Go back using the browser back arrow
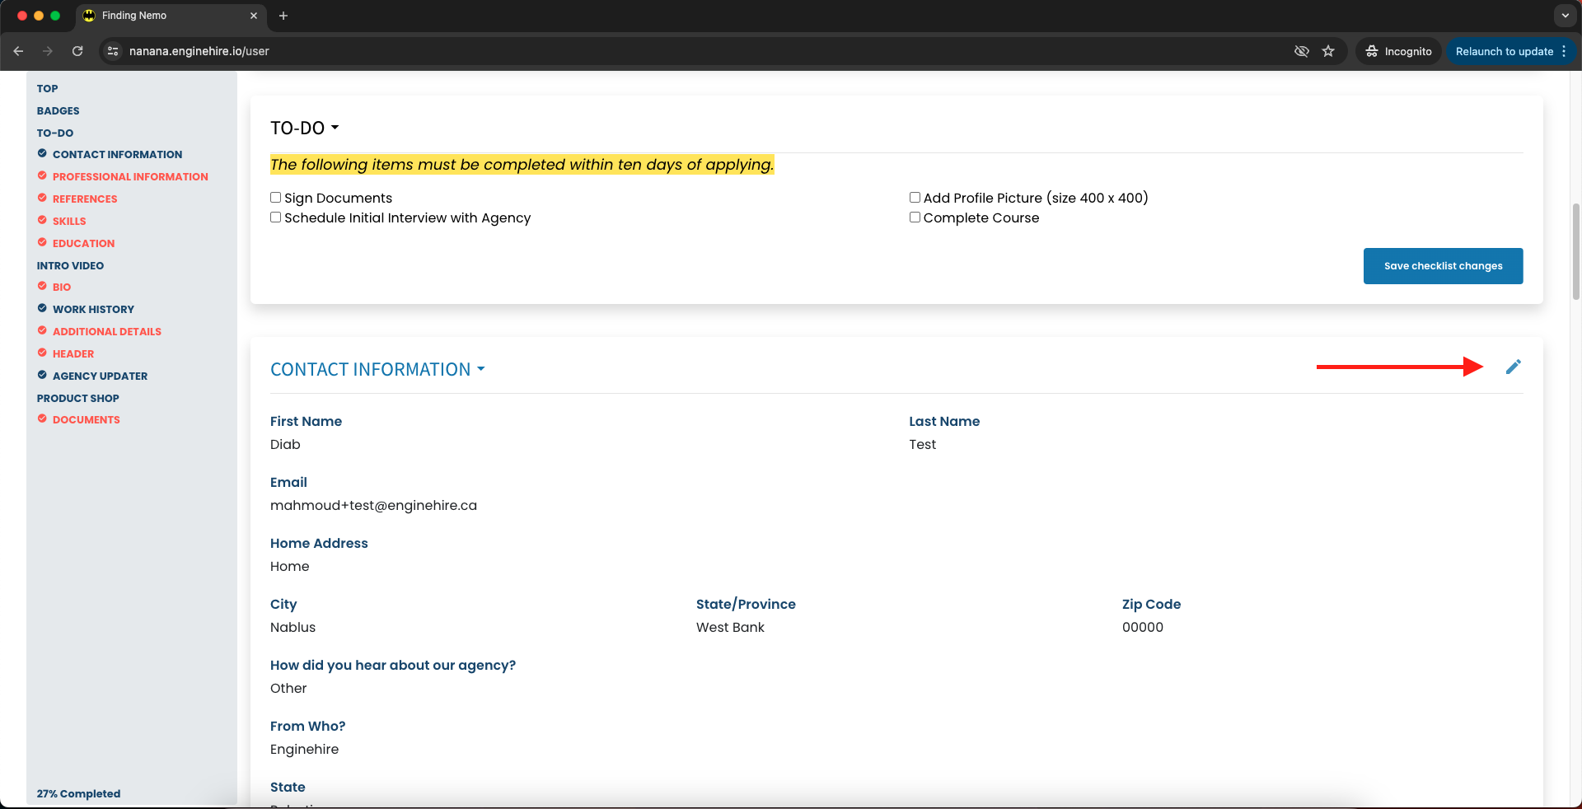The width and height of the screenshot is (1582, 809). [18, 51]
